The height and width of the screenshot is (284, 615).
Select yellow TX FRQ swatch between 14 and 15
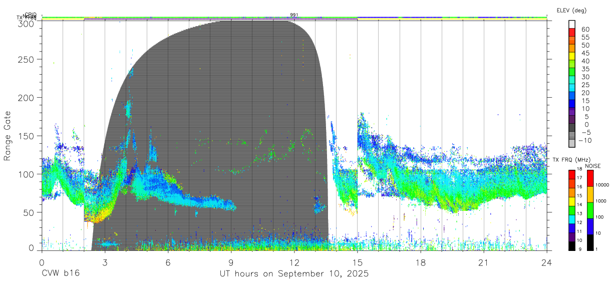point(571,201)
